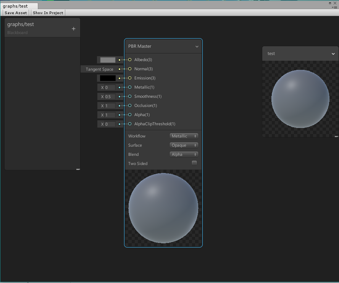Collapse the PBR Master node

197,47
